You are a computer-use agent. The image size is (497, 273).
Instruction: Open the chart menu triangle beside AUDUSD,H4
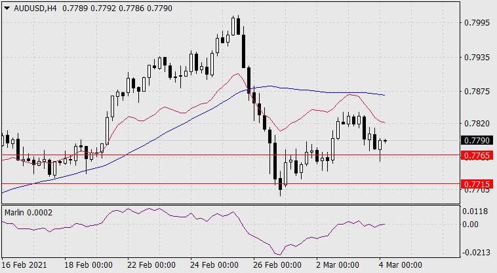(7, 9)
